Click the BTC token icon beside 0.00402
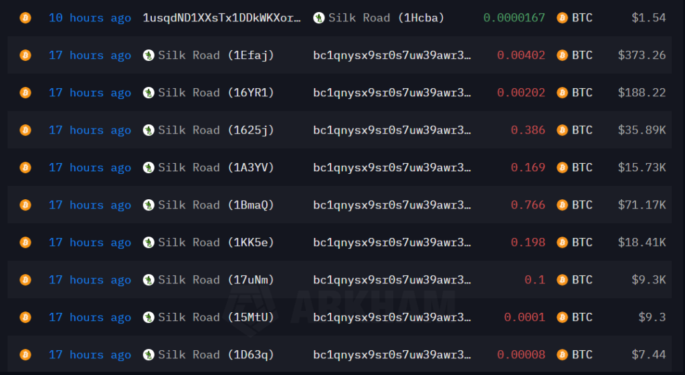The width and height of the screenshot is (685, 375). [x=562, y=55]
